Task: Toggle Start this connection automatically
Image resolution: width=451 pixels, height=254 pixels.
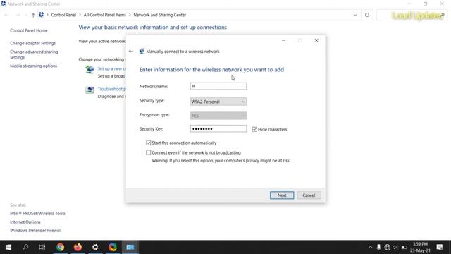Action: point(149,143)
